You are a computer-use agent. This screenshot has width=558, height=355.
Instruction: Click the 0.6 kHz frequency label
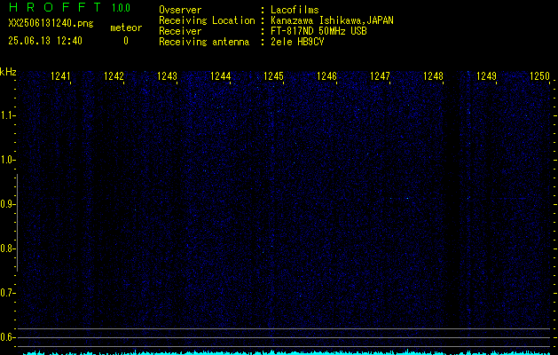[x=6, y=337]
